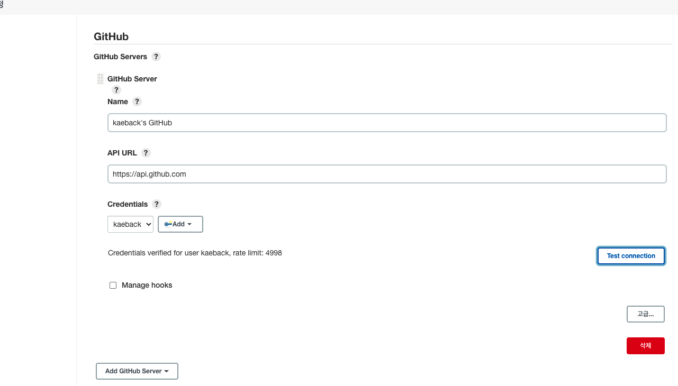The height and width of the screenshot is (386, 678).
Task: Enable the Manage hooks checkbox
Action: [113, 285]
